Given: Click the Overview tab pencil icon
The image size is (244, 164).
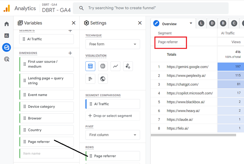Looking at the screenshot, I should 156,23.
